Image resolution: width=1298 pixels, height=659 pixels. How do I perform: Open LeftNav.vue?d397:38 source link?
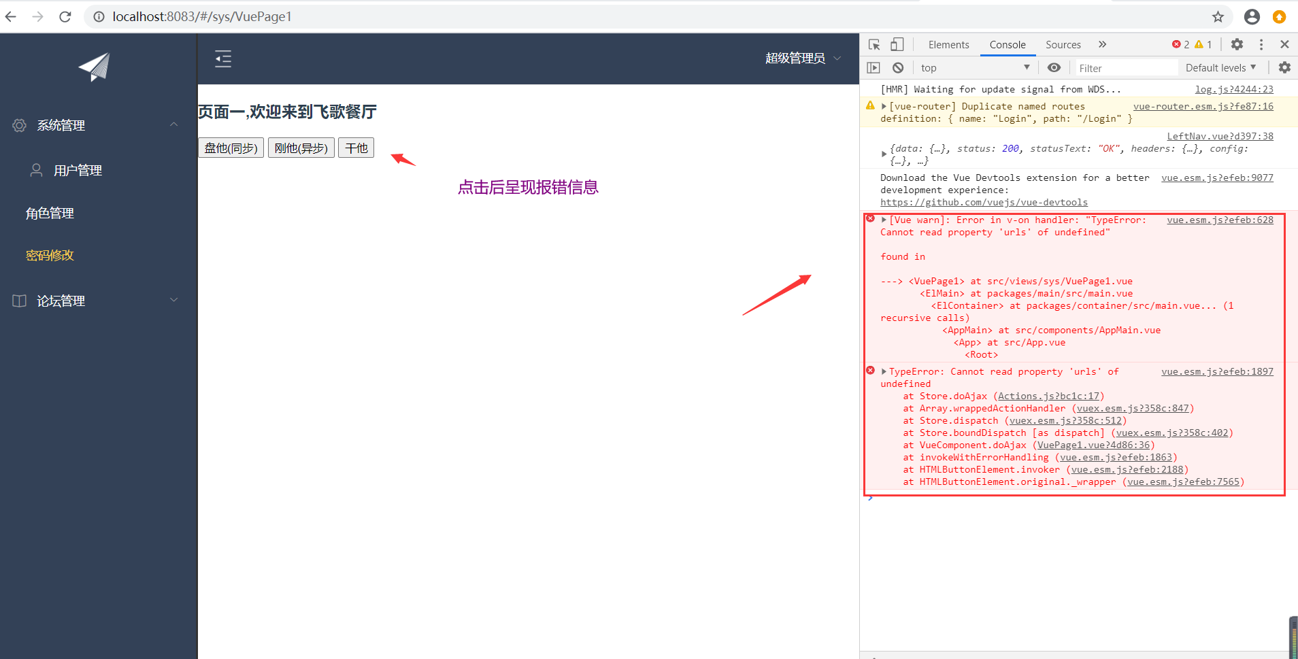pos(1220,136)
